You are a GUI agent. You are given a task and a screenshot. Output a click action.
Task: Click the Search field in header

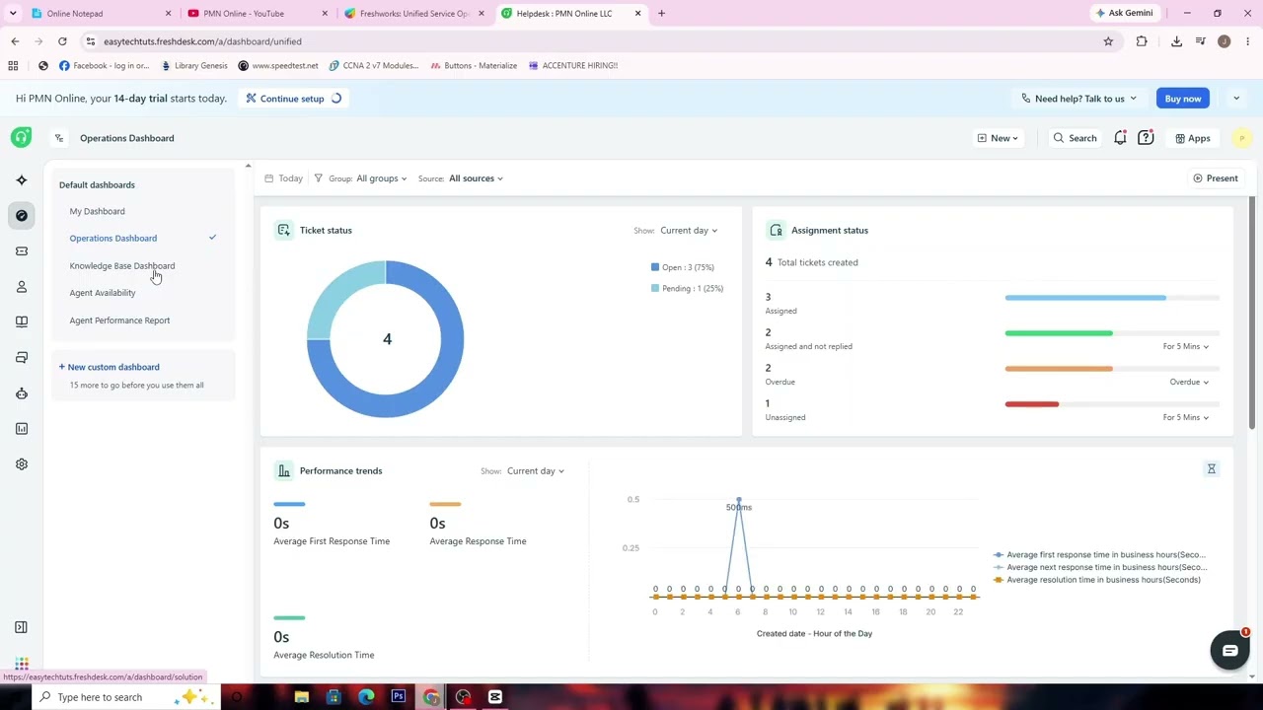pos(1075,138)
